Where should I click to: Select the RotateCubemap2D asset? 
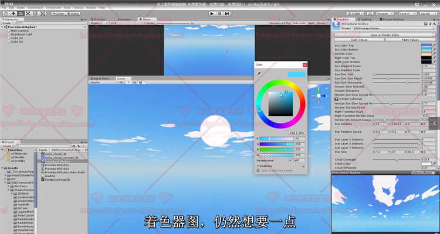tap(56, 180)
